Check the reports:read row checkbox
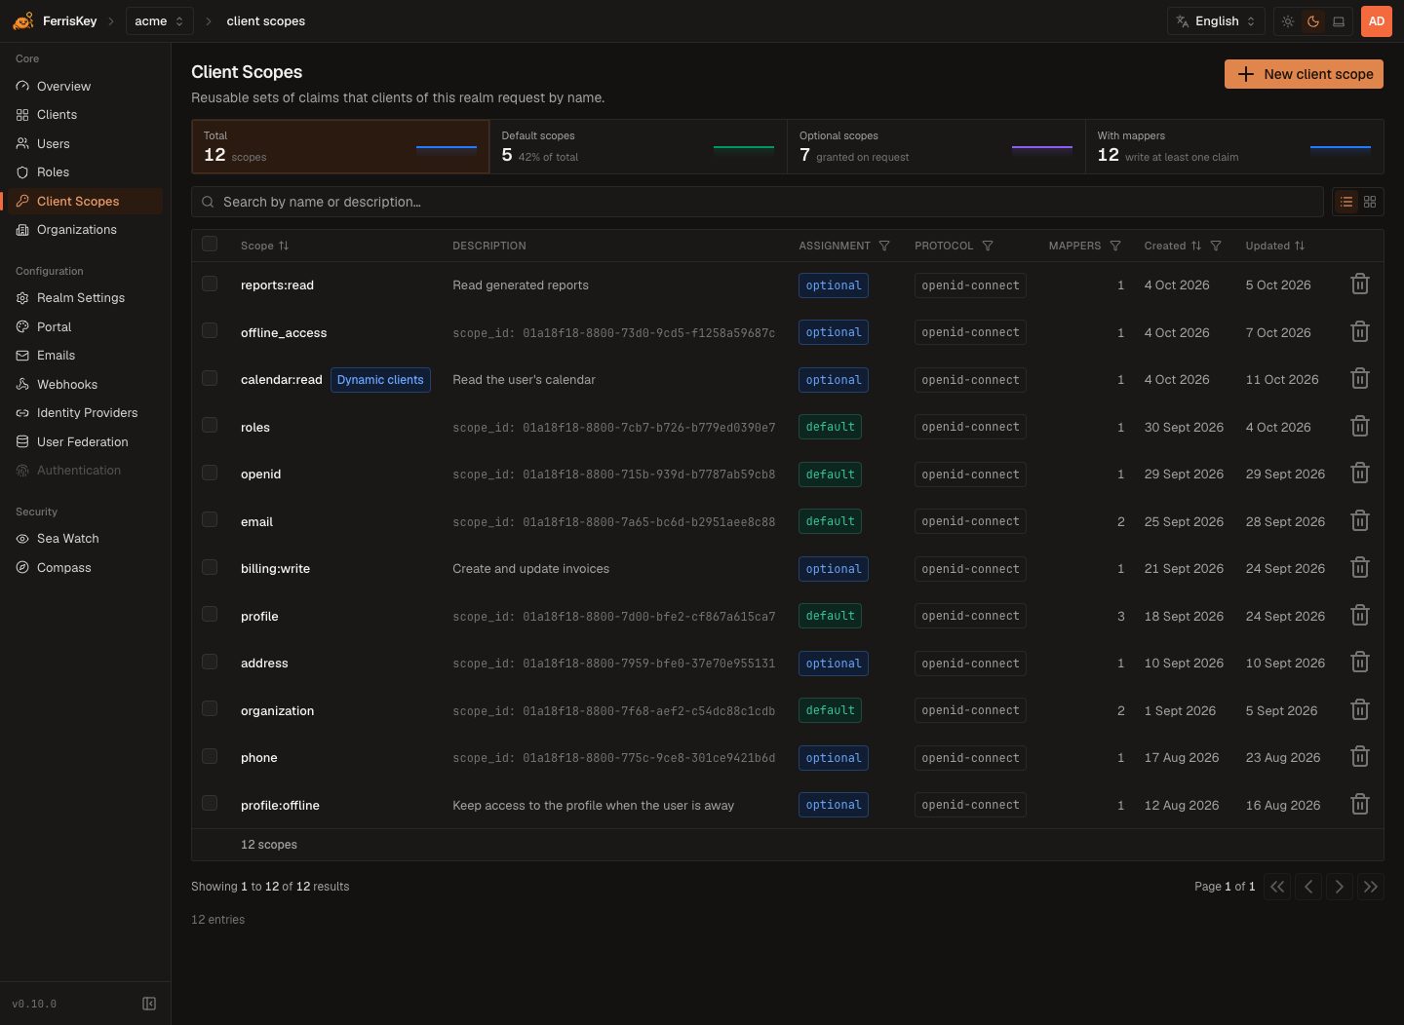The height and width of the screenshot is (1025, 1404). [210, 284]
